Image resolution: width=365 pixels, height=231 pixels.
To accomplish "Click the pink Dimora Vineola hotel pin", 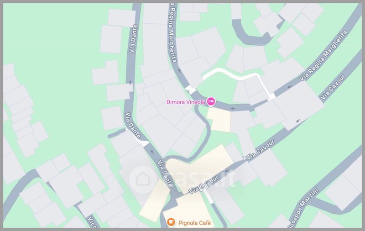I will click(x=211, y=101).
